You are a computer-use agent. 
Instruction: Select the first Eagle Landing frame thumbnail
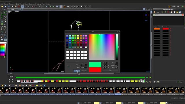coord(2,91)
